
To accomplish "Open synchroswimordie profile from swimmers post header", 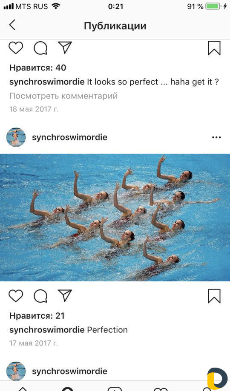I will (x=69, y=137).
